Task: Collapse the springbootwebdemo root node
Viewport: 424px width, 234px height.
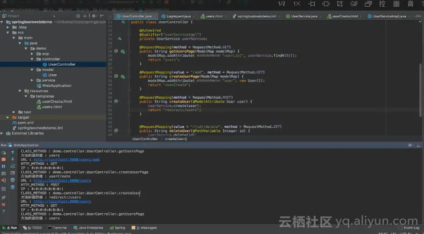Action: point(2,22)
